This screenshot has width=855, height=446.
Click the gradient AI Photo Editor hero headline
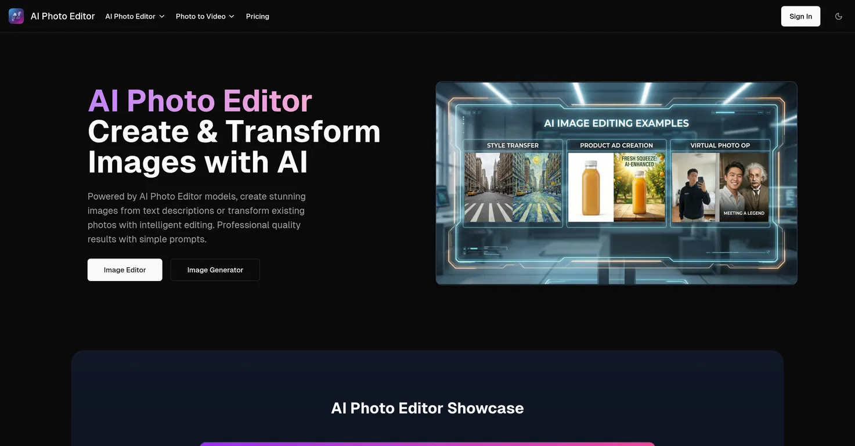[x=200, y=100]
